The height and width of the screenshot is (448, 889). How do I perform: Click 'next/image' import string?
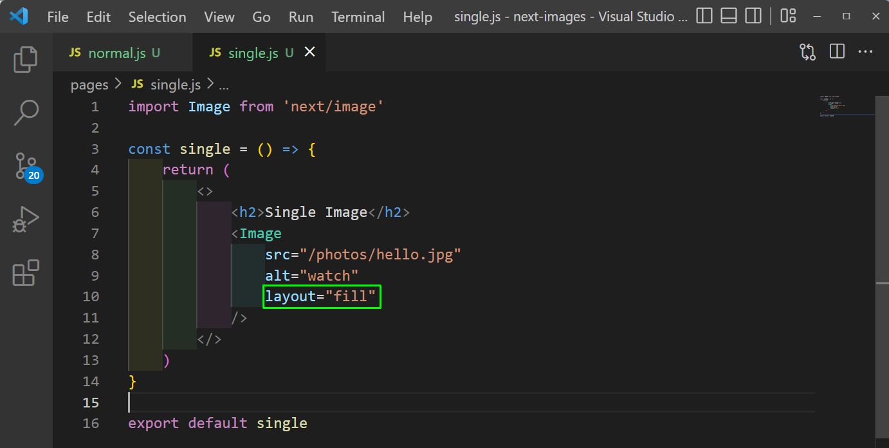(x=333, y=107)
